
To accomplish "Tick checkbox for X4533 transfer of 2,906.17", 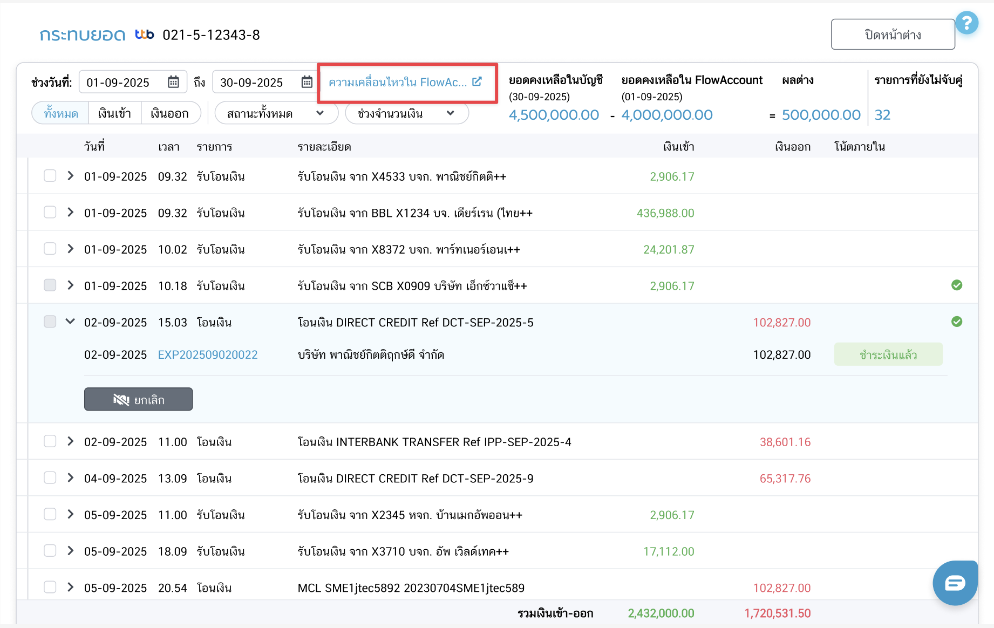I will click(50, 176).
